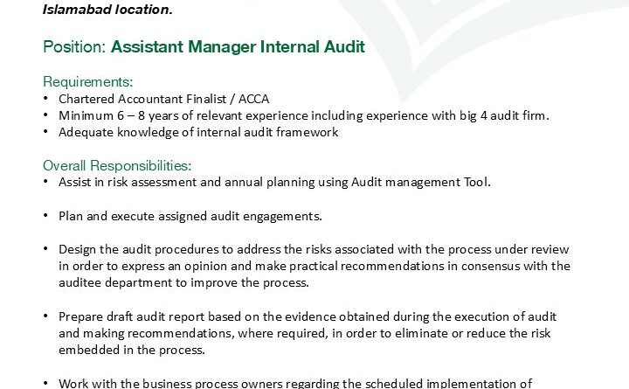This screenshot has height=389, width=629.
Task: Click the 'Requirements:' heading
Action: pyautogui.click(x=86, y=82)
